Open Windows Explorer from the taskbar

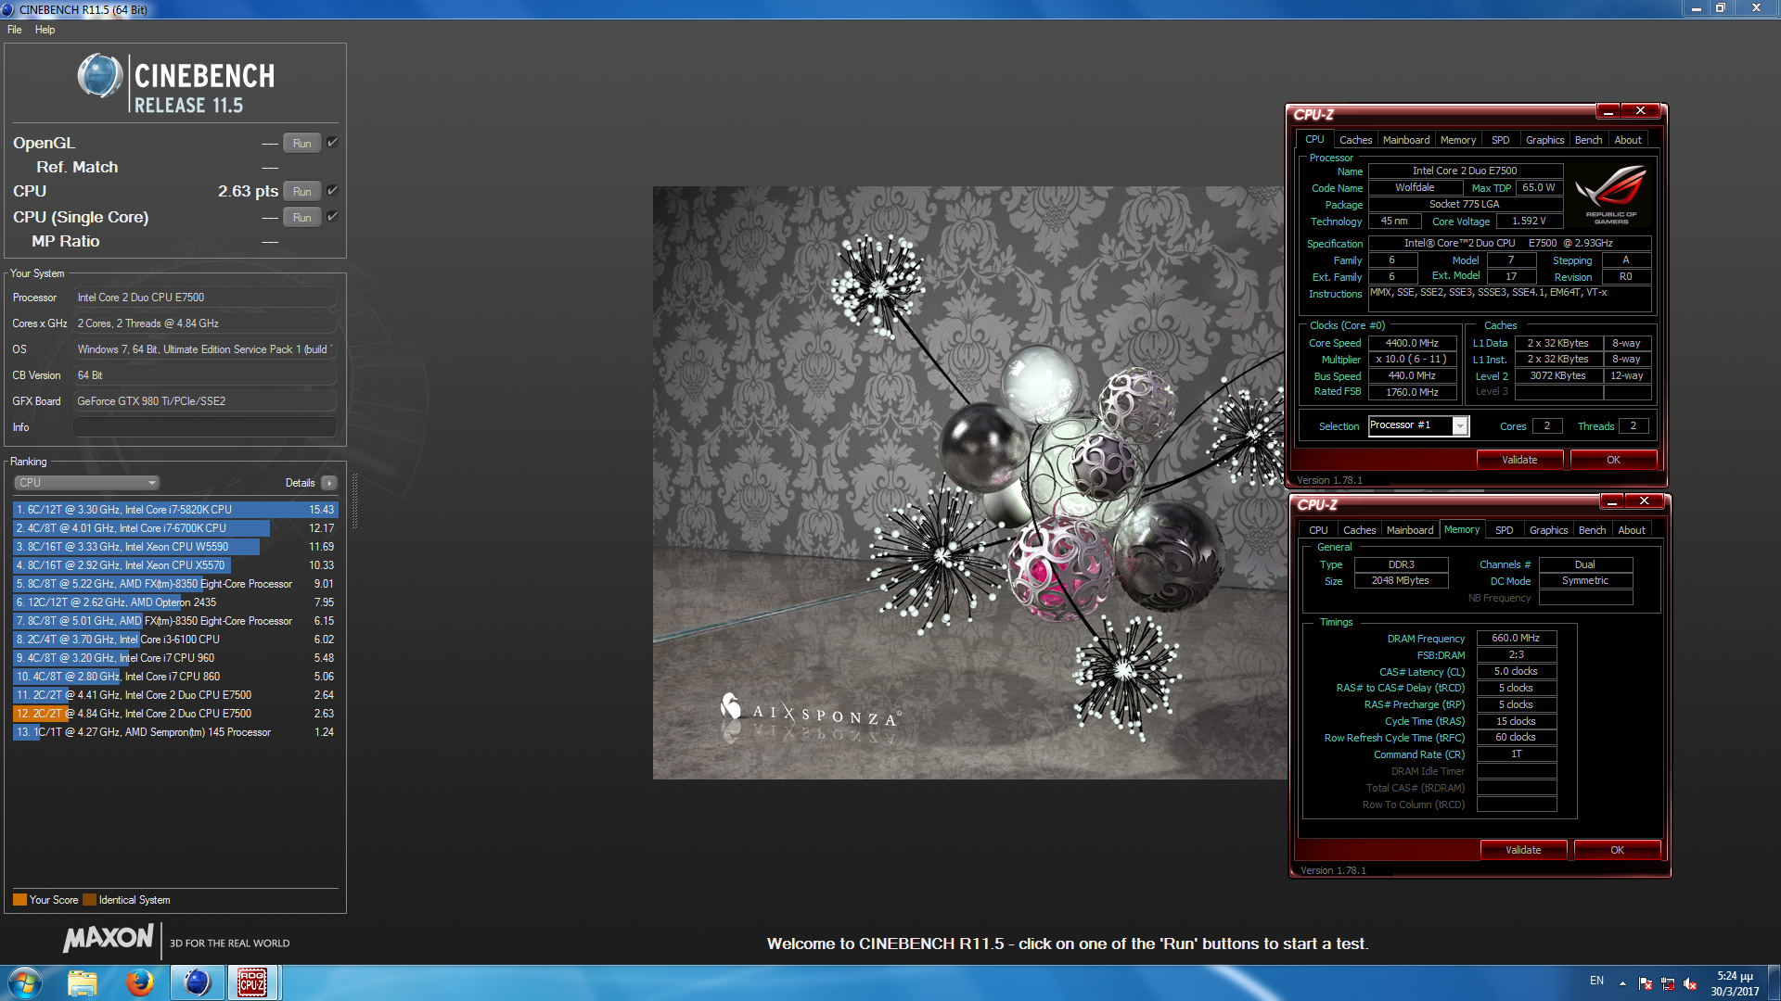(x=83, y=982)
